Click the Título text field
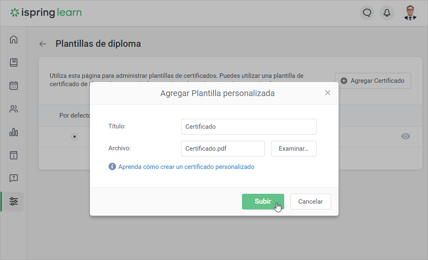 (x=249, y=127)
